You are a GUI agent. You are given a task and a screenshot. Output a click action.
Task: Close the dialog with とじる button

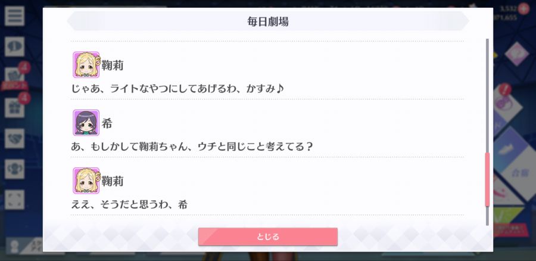click(x=267, y=237)
